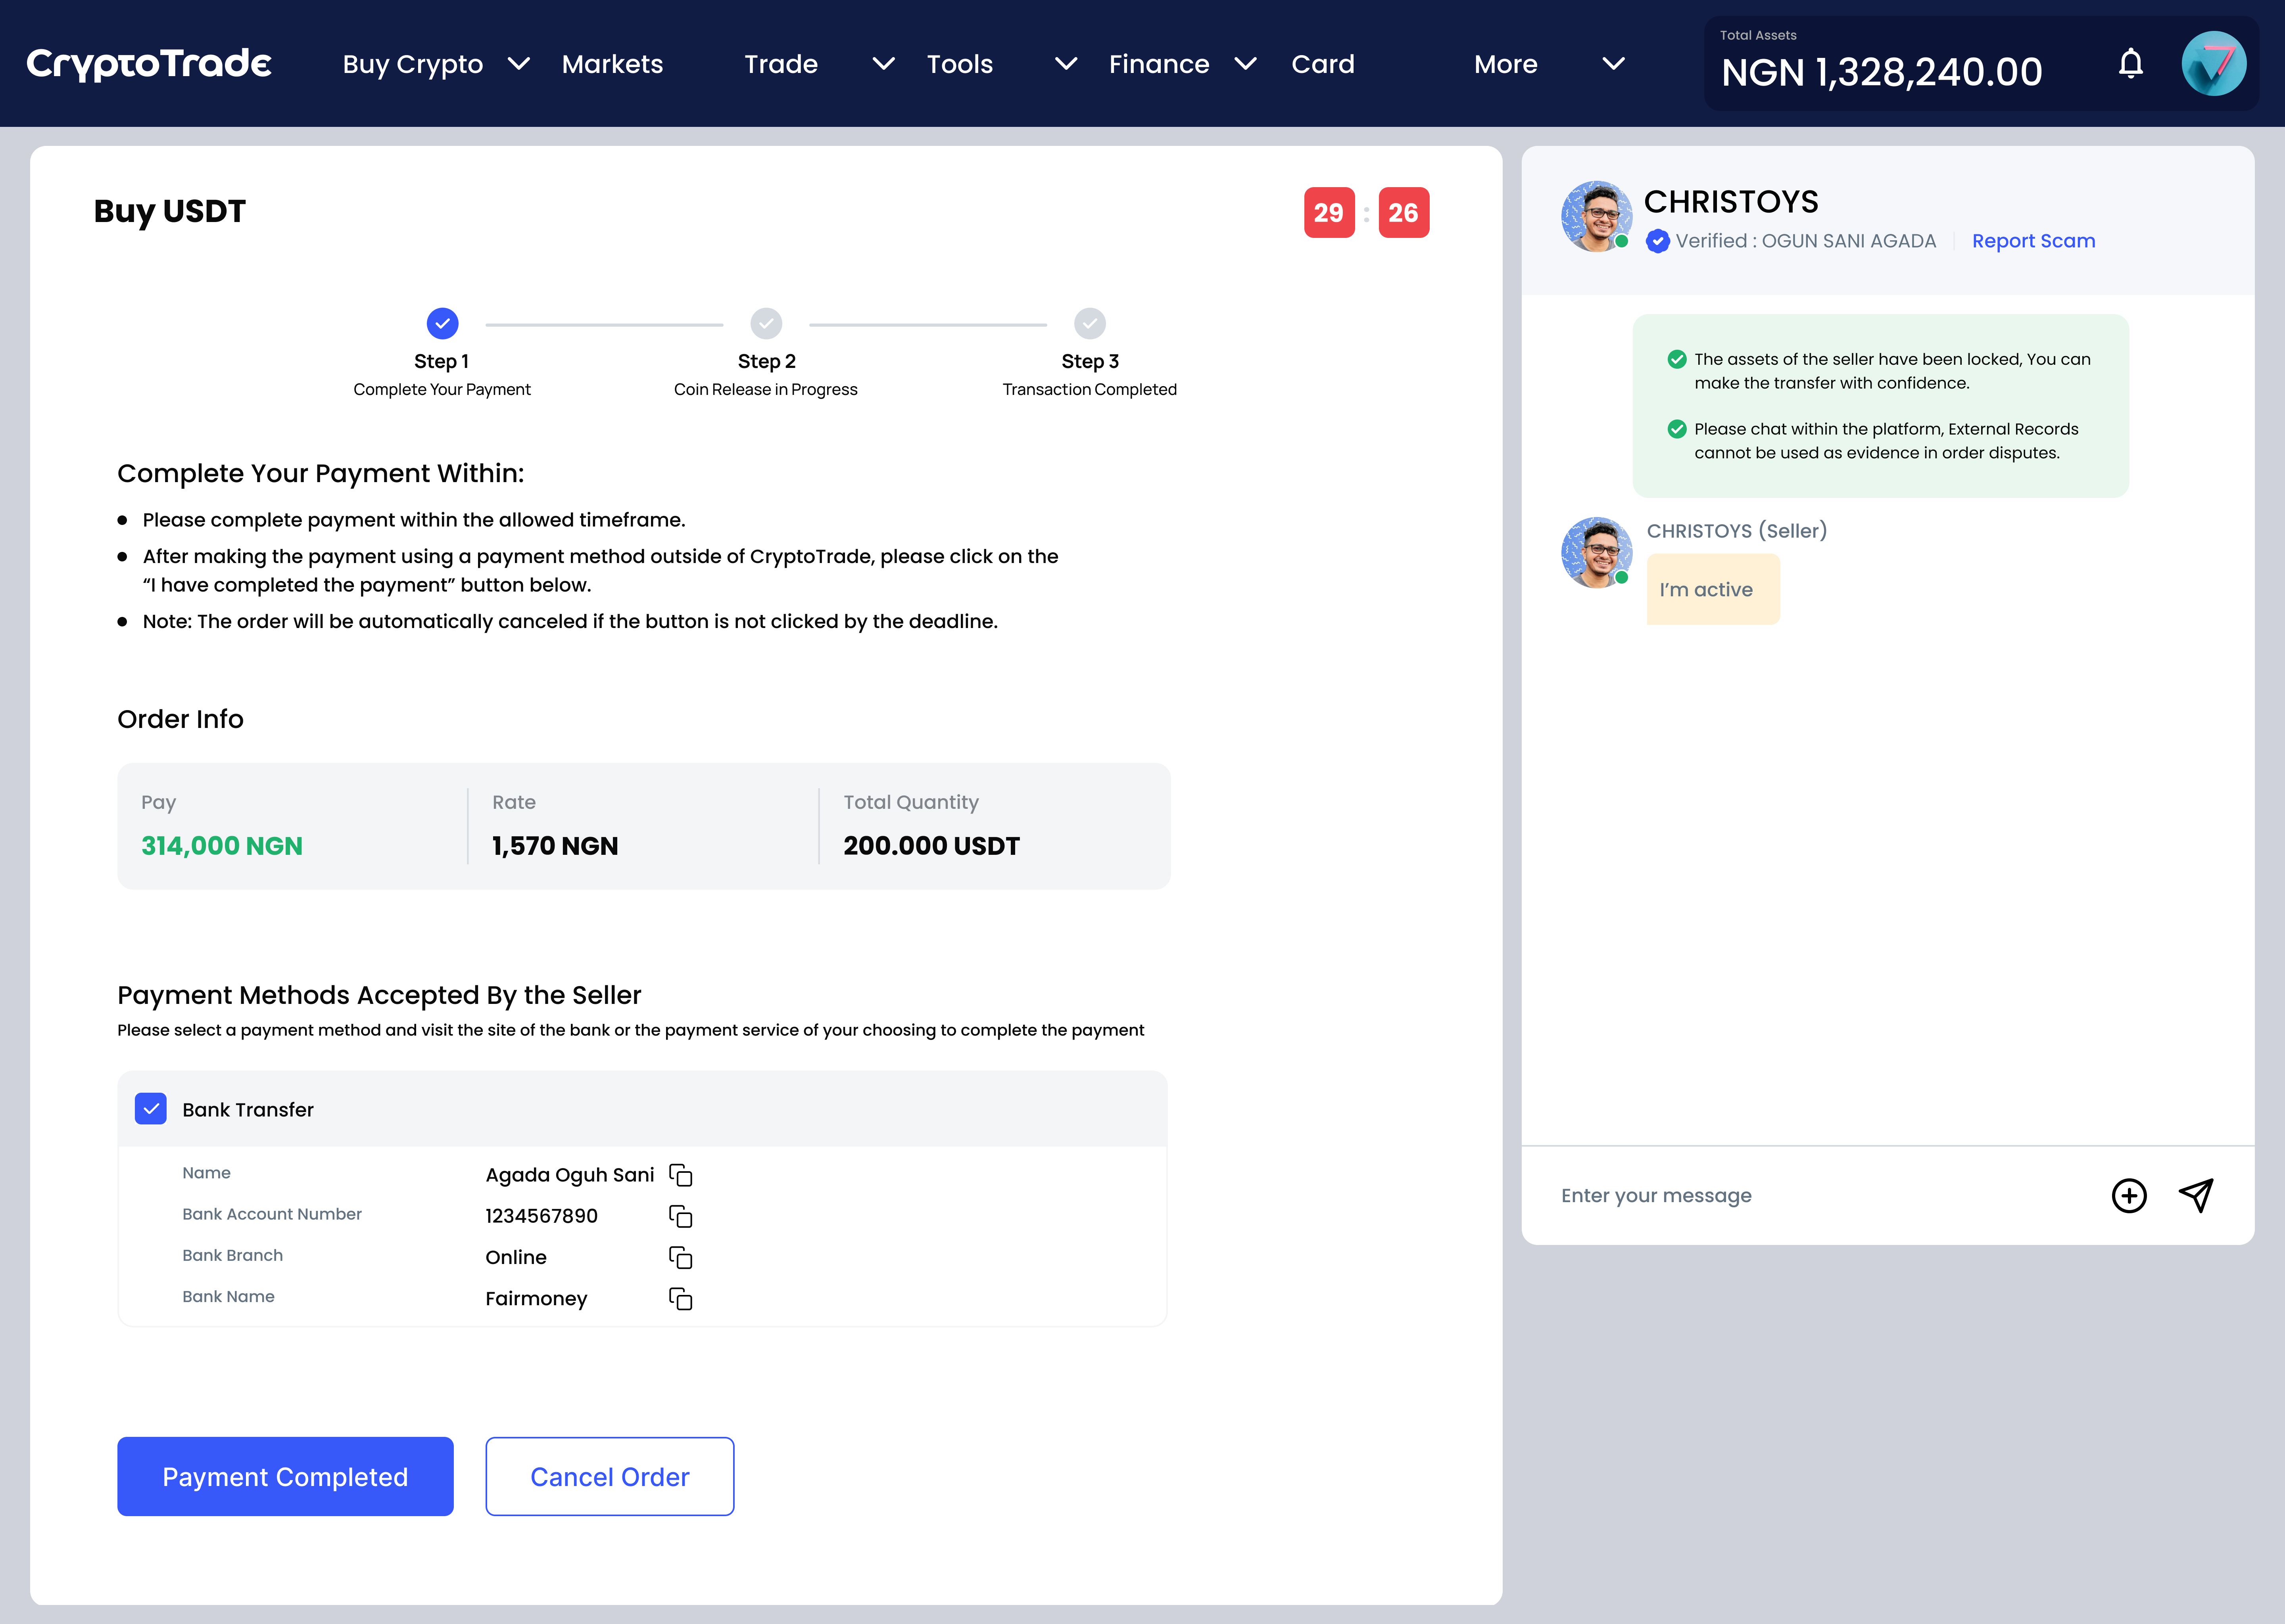Copy the account name Agada Oguh Sani

[x=680, y=1175]
